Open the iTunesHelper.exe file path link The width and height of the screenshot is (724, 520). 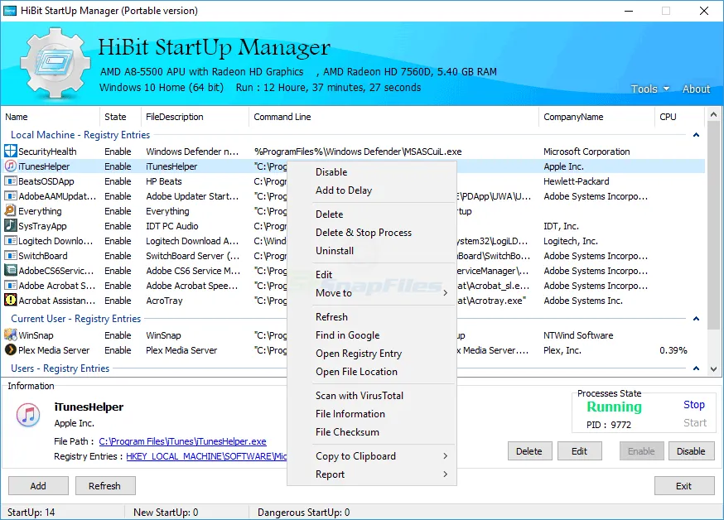click(x=182, y=441)
